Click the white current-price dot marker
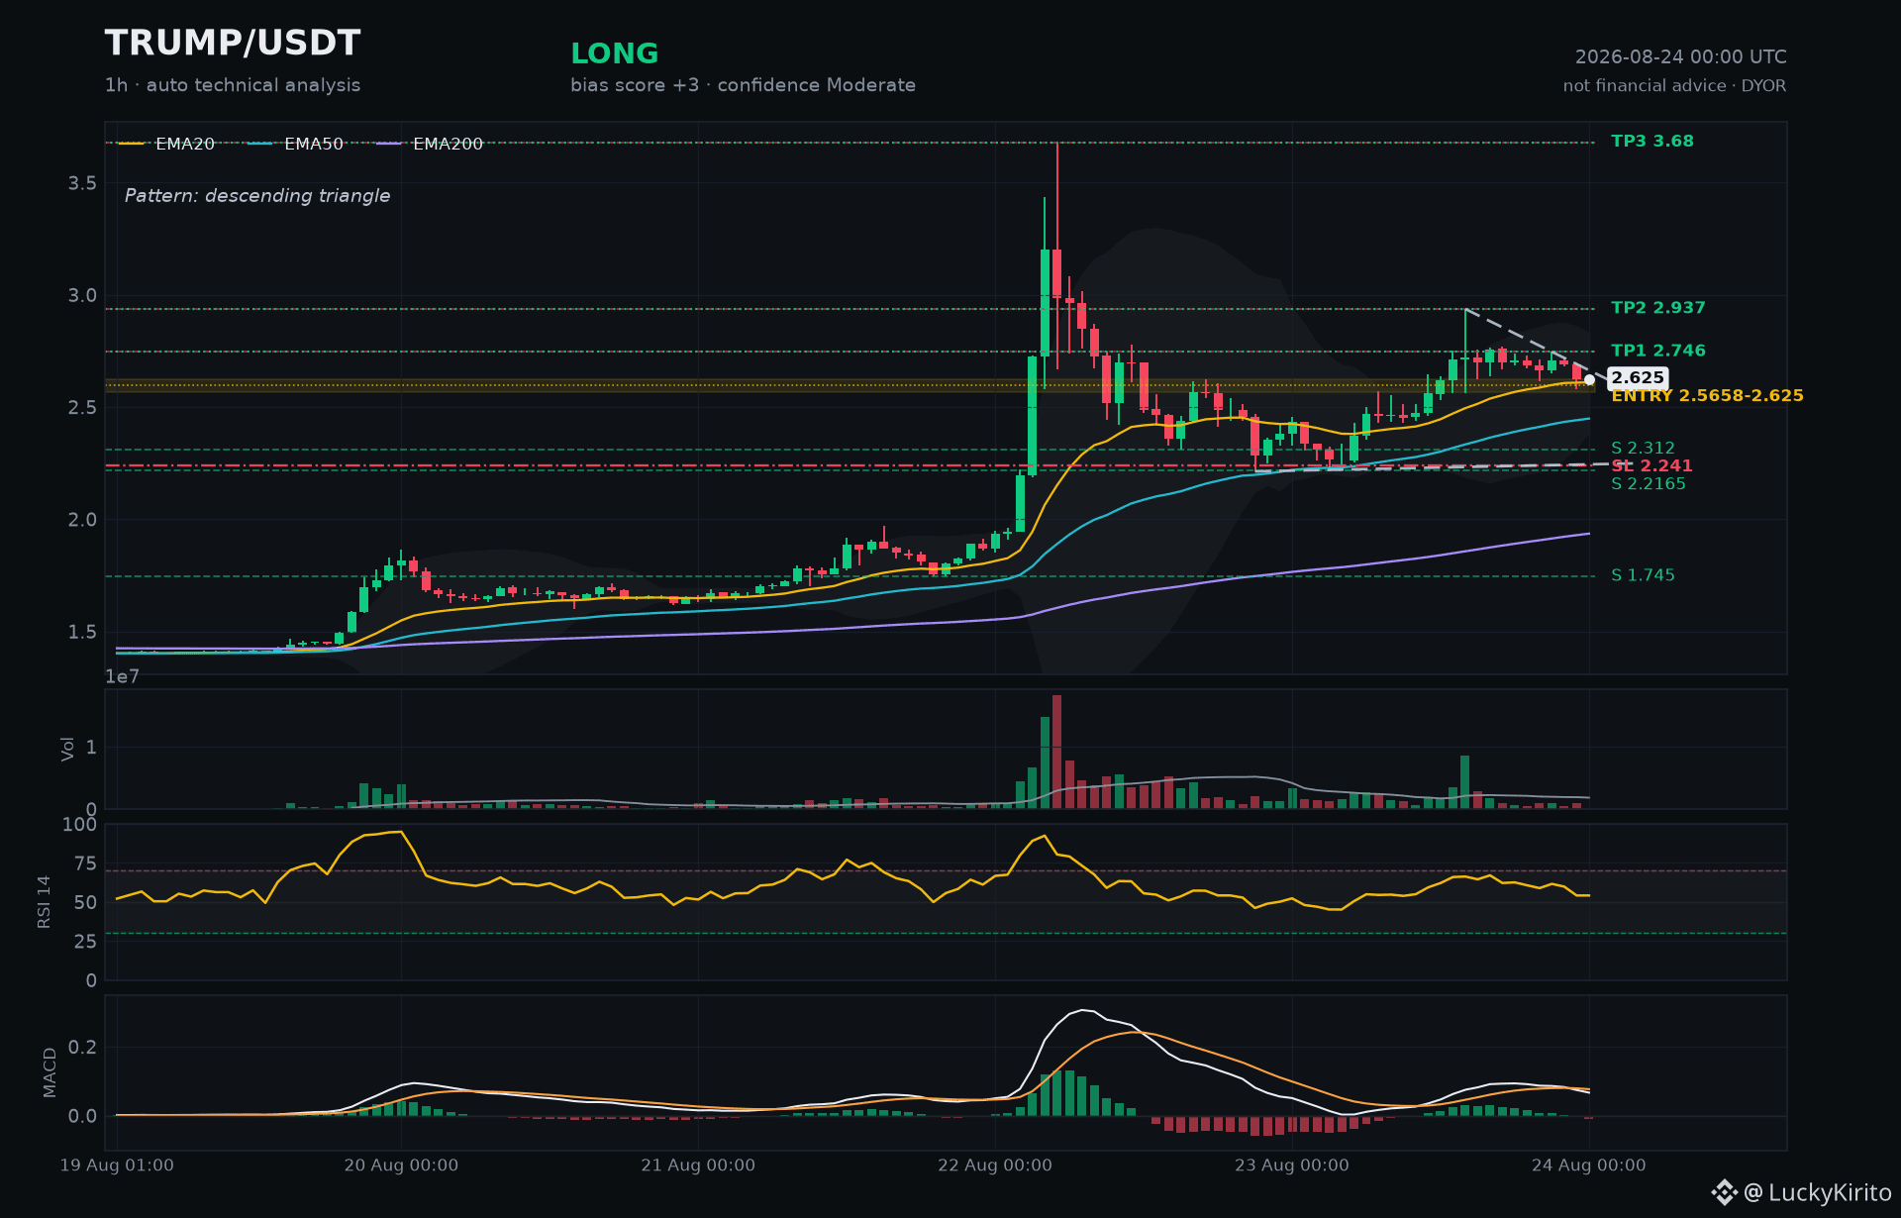The image size is (1901, 1218). click(1589, 379)
